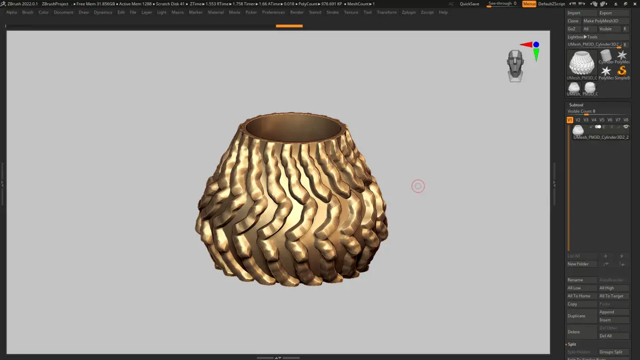Open the Stroke menu
This screenshot has height=360, width=640.
click(332, 12)
